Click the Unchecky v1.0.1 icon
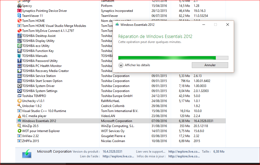260x165 pixels. click(x=19, y=101)
